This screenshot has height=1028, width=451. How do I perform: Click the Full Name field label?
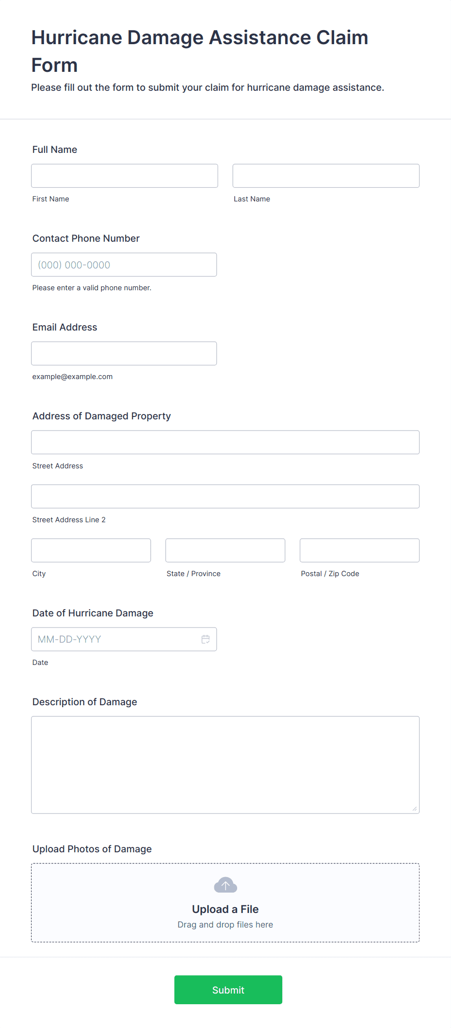(x=55, y=149)
